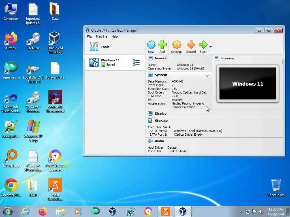Select the Data folder on desktop
Viewport: 290px width, 217px height.
coord(55,11)
